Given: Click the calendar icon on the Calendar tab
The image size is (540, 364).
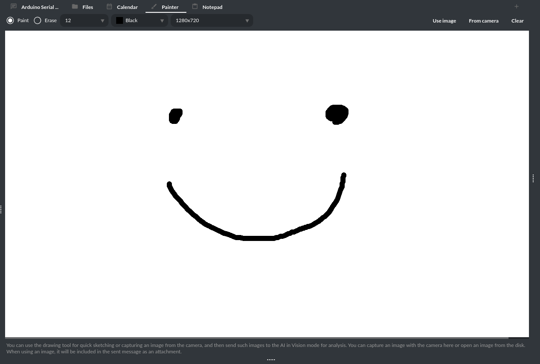Looking at the screenshot, I should point(109,6).
